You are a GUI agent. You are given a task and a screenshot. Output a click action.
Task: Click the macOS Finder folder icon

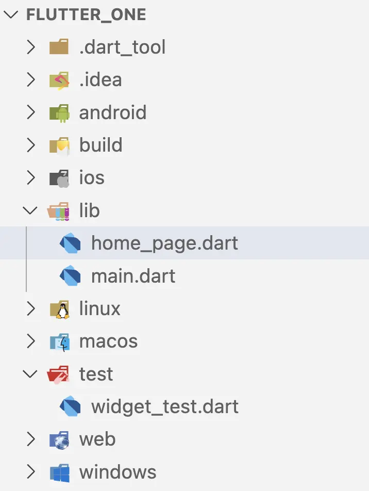[59, 342]
